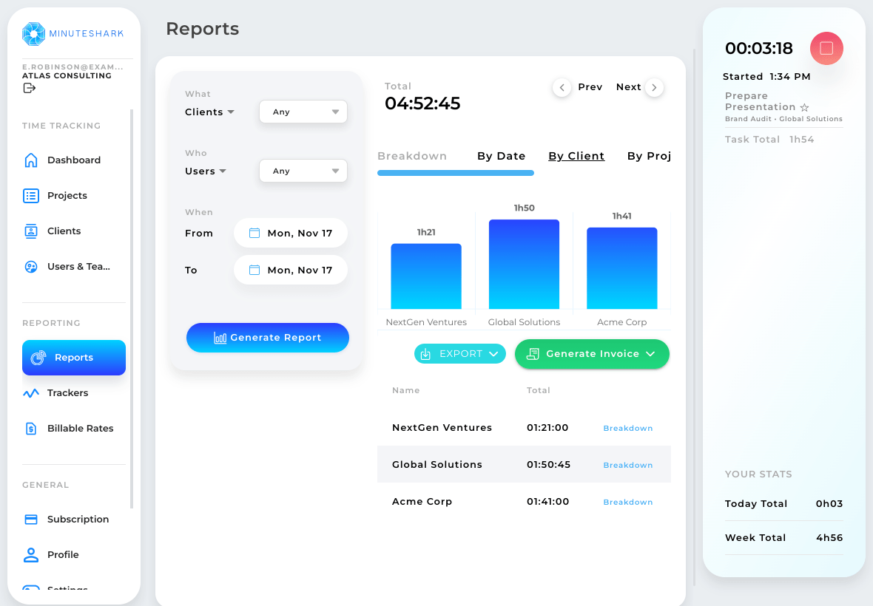Click the Clients sidebar icon

30,231
